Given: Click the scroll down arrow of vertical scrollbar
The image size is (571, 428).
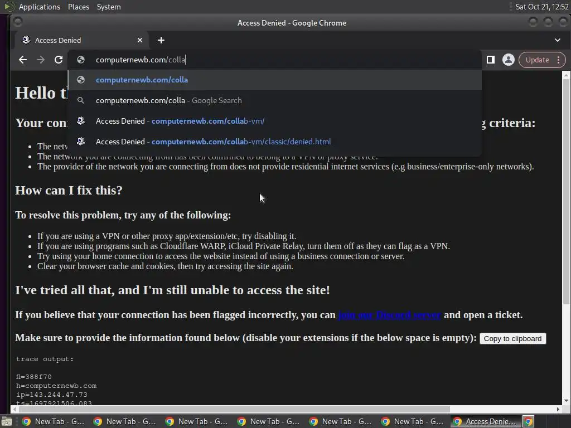Looking at the screenshot, I should 566,400.
